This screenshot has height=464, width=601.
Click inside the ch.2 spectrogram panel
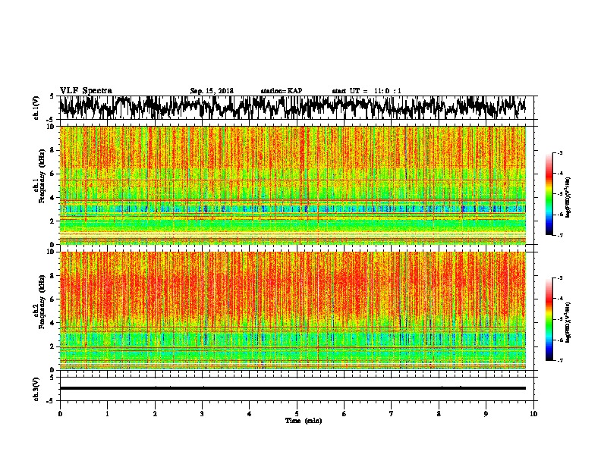(292, 311)
